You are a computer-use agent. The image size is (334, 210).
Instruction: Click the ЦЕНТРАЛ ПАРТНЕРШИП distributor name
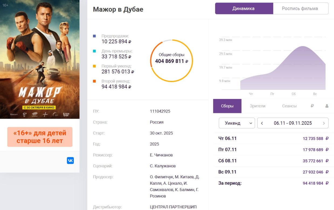(173, 207)
